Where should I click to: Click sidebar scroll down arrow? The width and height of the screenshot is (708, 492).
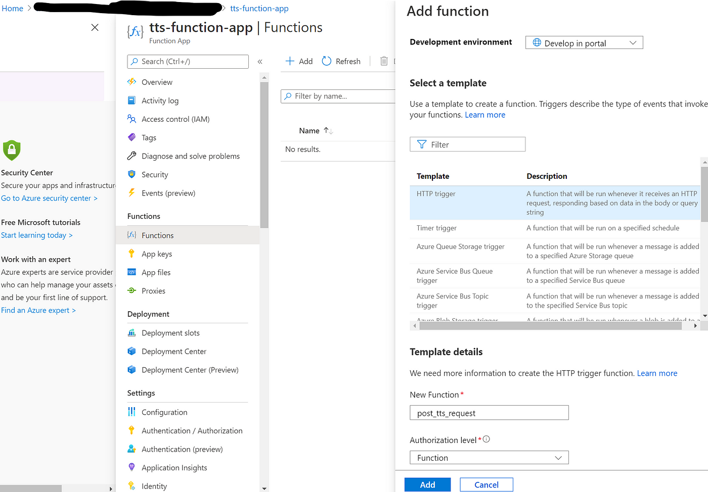coord(264,488)
